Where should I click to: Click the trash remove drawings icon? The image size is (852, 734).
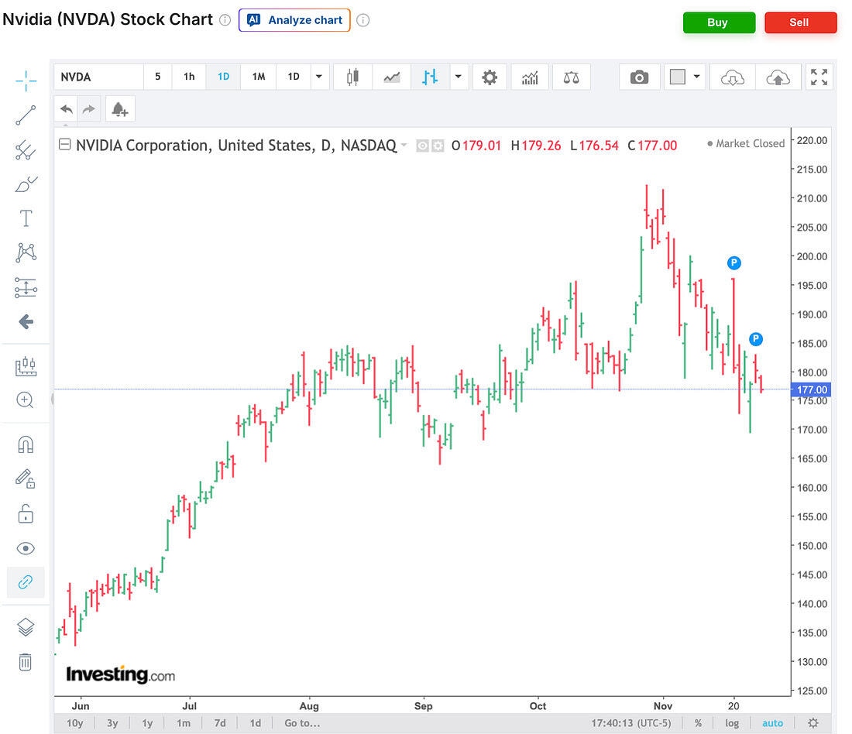coord(26,662)
